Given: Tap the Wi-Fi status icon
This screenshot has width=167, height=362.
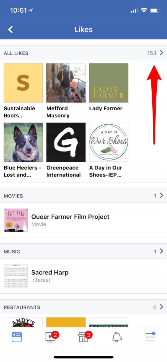Looking at the screenshot, I should point(144,10).
